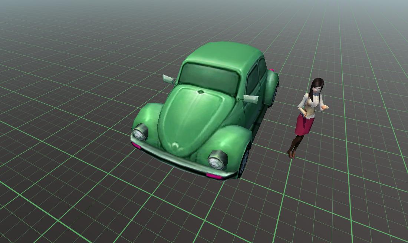Select the woman's brown shoes

pyautogui.click(x=292, y=154)
